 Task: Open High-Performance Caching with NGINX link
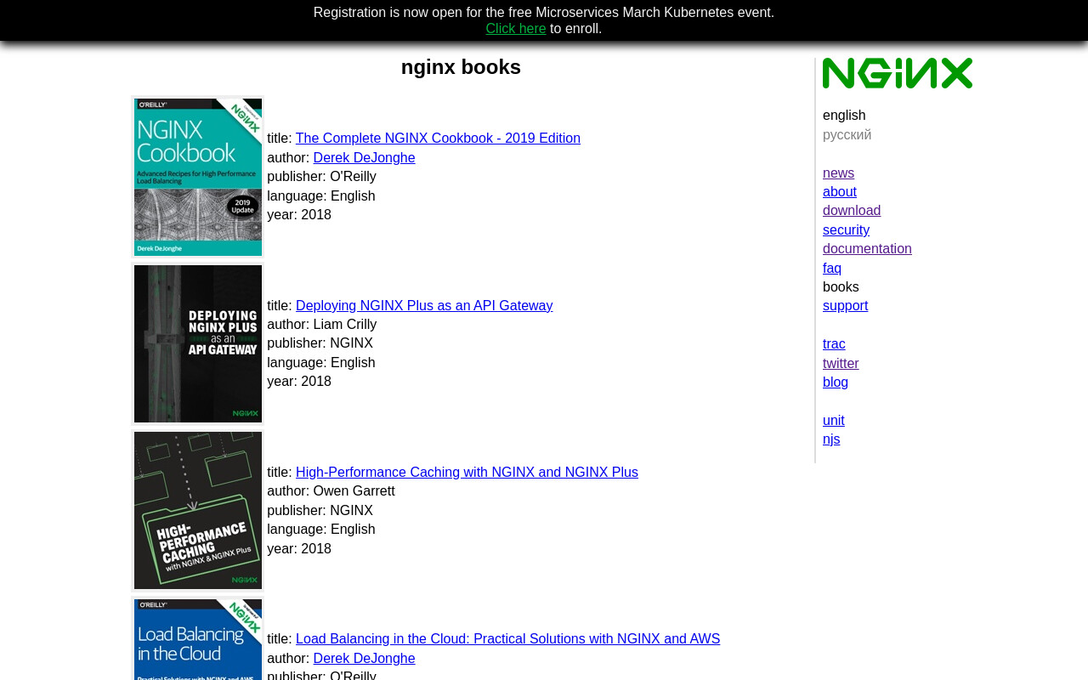(467, 473)
